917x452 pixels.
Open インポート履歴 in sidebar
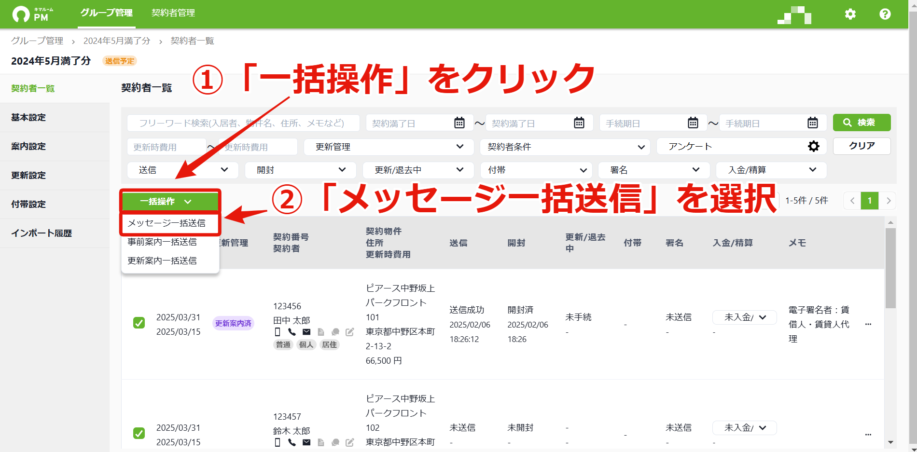click(x=55, y=233)
